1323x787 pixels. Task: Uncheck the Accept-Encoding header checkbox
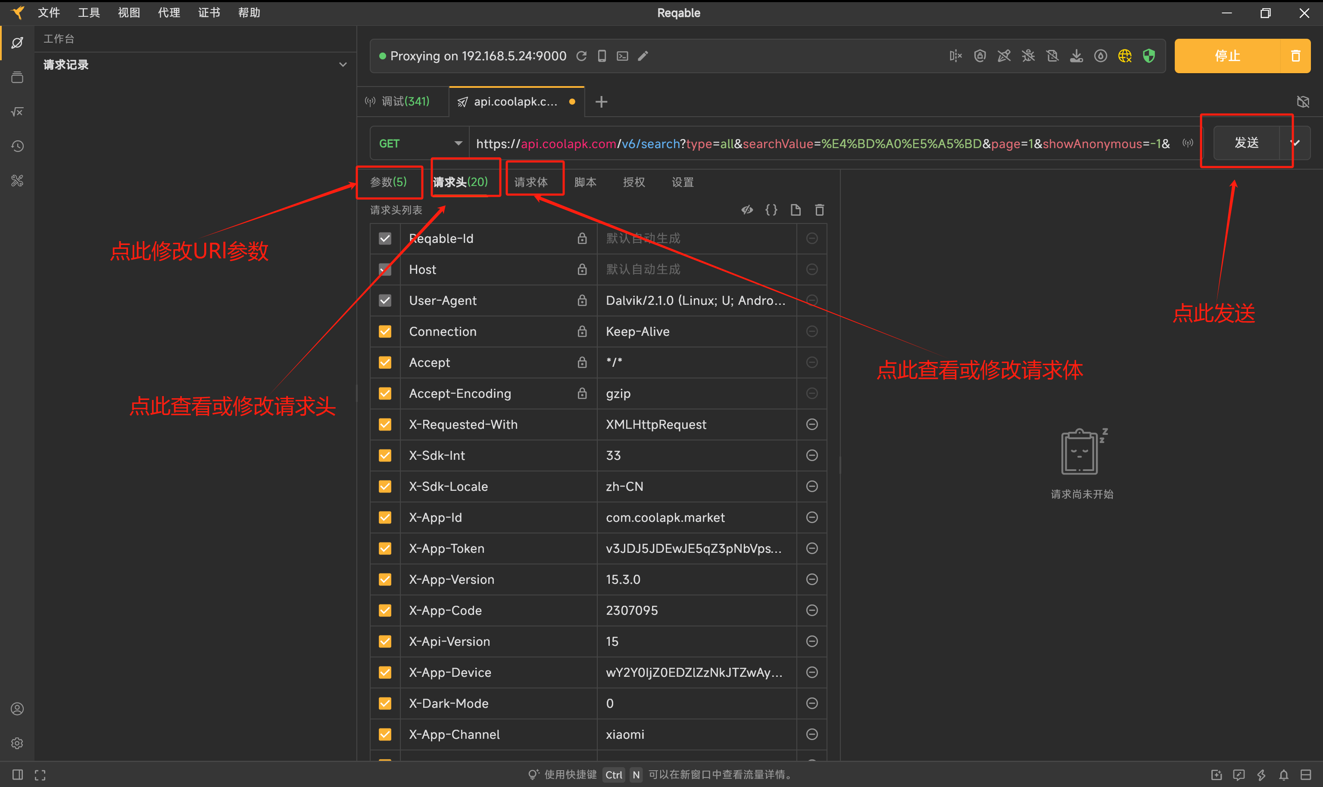[385, 393]
